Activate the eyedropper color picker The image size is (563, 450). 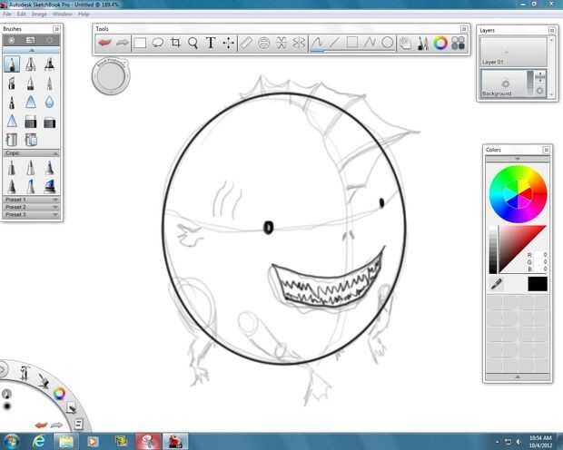(x=496, y=284)
